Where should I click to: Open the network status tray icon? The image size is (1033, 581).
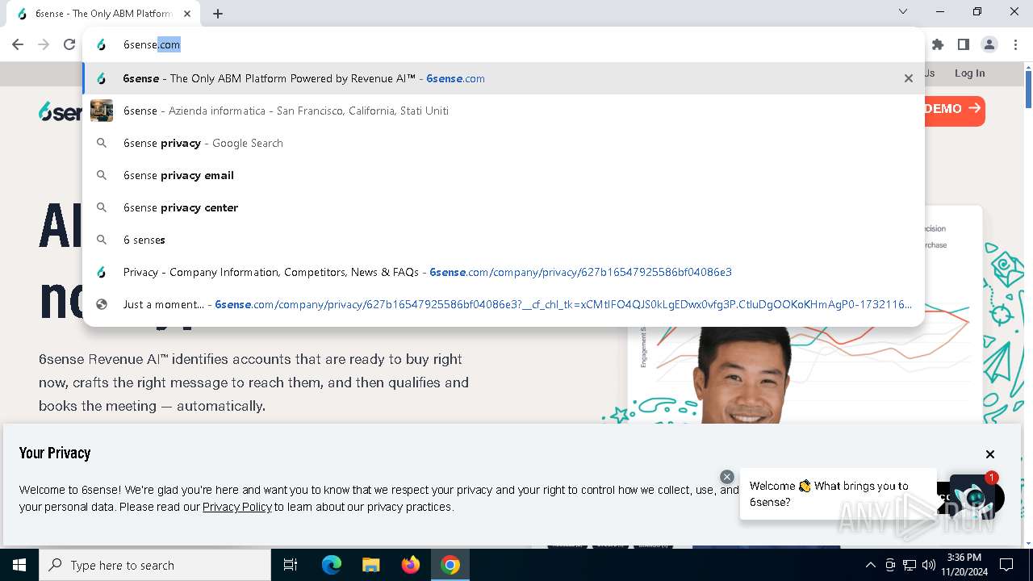(x=910, y=565)
